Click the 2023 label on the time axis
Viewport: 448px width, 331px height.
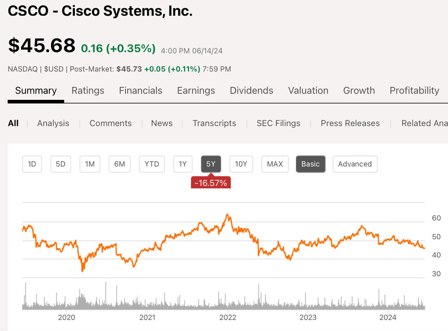(308, 318)
